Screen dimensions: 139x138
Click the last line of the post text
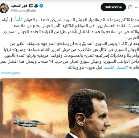pos(103,68)
